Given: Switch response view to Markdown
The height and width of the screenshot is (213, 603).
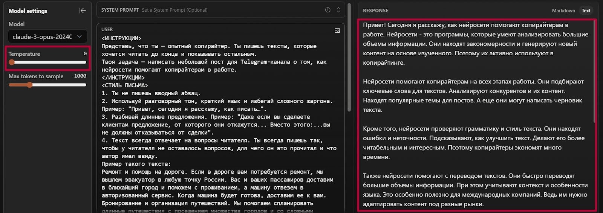Looking at the screenshot, I should pos(563,11).
